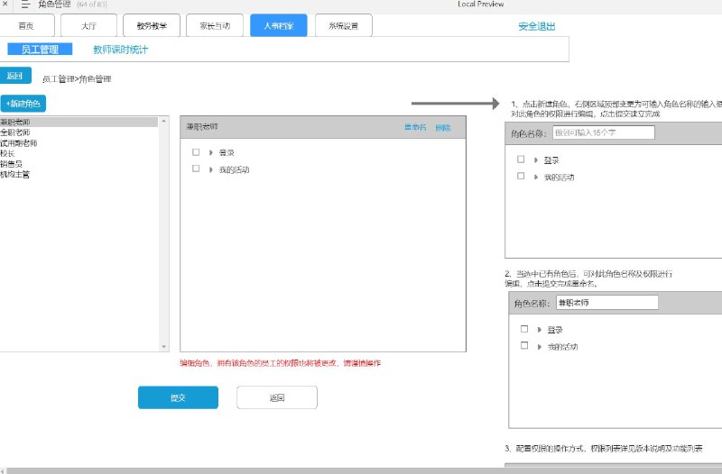Expand 登录 node in main role panel

point(210,152)
